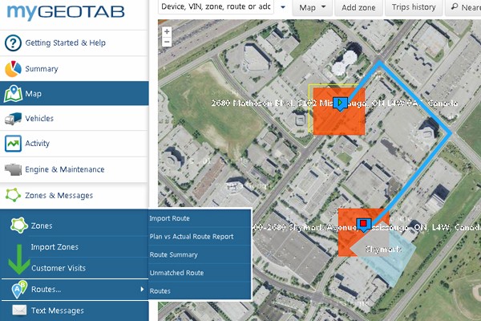The height and width of the screenshot is (321, 481).
Task: Expand the search box dropdown arrow
Action: coord(283,7)
